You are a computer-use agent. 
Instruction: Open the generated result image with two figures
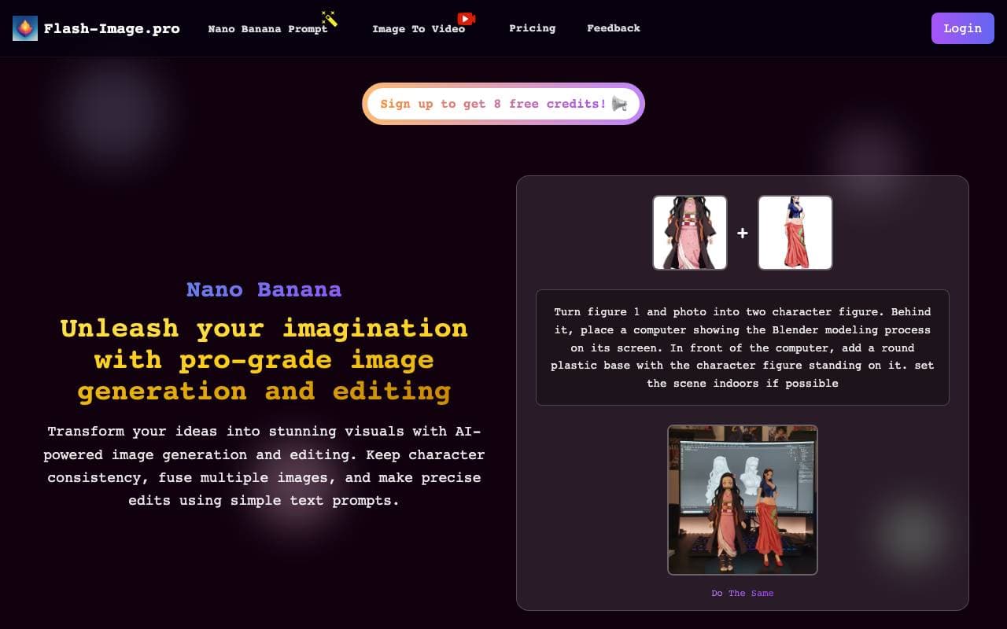point(743,500)
